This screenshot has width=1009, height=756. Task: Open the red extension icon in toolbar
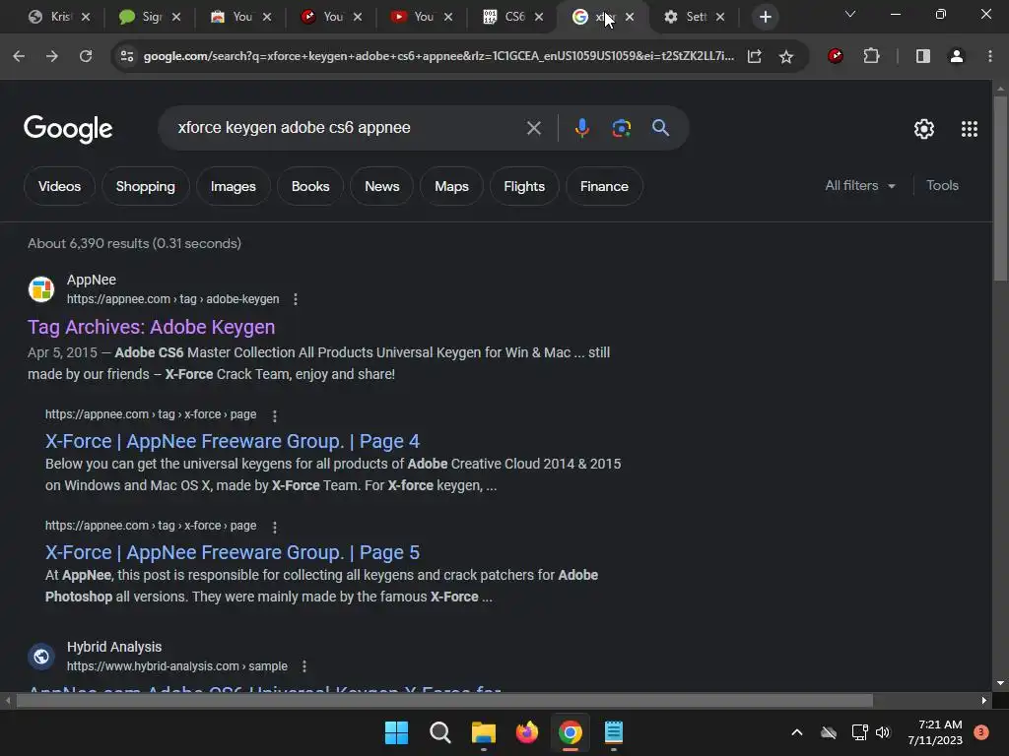(x=836, y=56)
